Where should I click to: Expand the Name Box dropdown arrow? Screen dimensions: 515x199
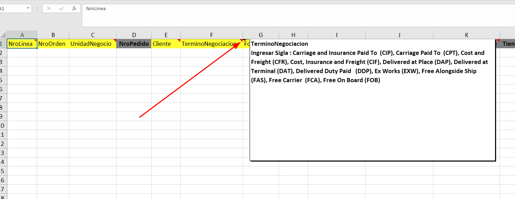pyautogui.click(x=28, y=8)
